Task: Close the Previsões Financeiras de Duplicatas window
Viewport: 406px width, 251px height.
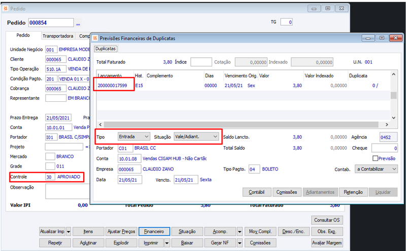Action: (395, 38)
